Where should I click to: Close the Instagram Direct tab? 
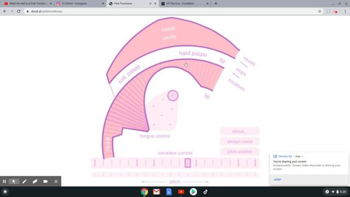[x=103, y=4]
